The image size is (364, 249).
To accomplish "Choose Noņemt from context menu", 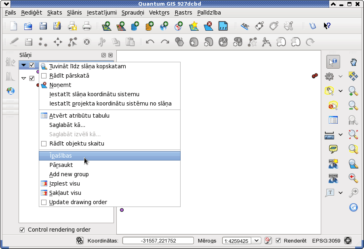I will [109, 85].
